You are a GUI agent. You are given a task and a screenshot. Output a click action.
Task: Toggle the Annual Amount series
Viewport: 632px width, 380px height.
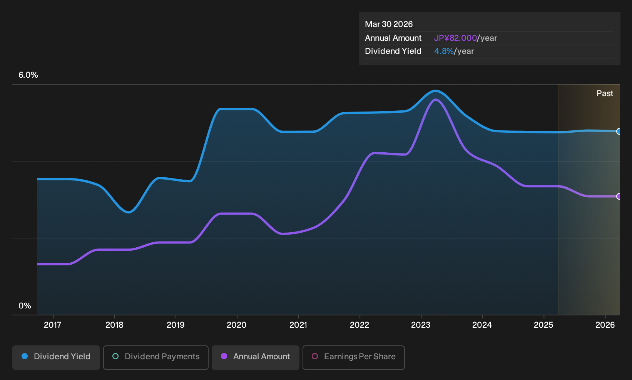256,357
